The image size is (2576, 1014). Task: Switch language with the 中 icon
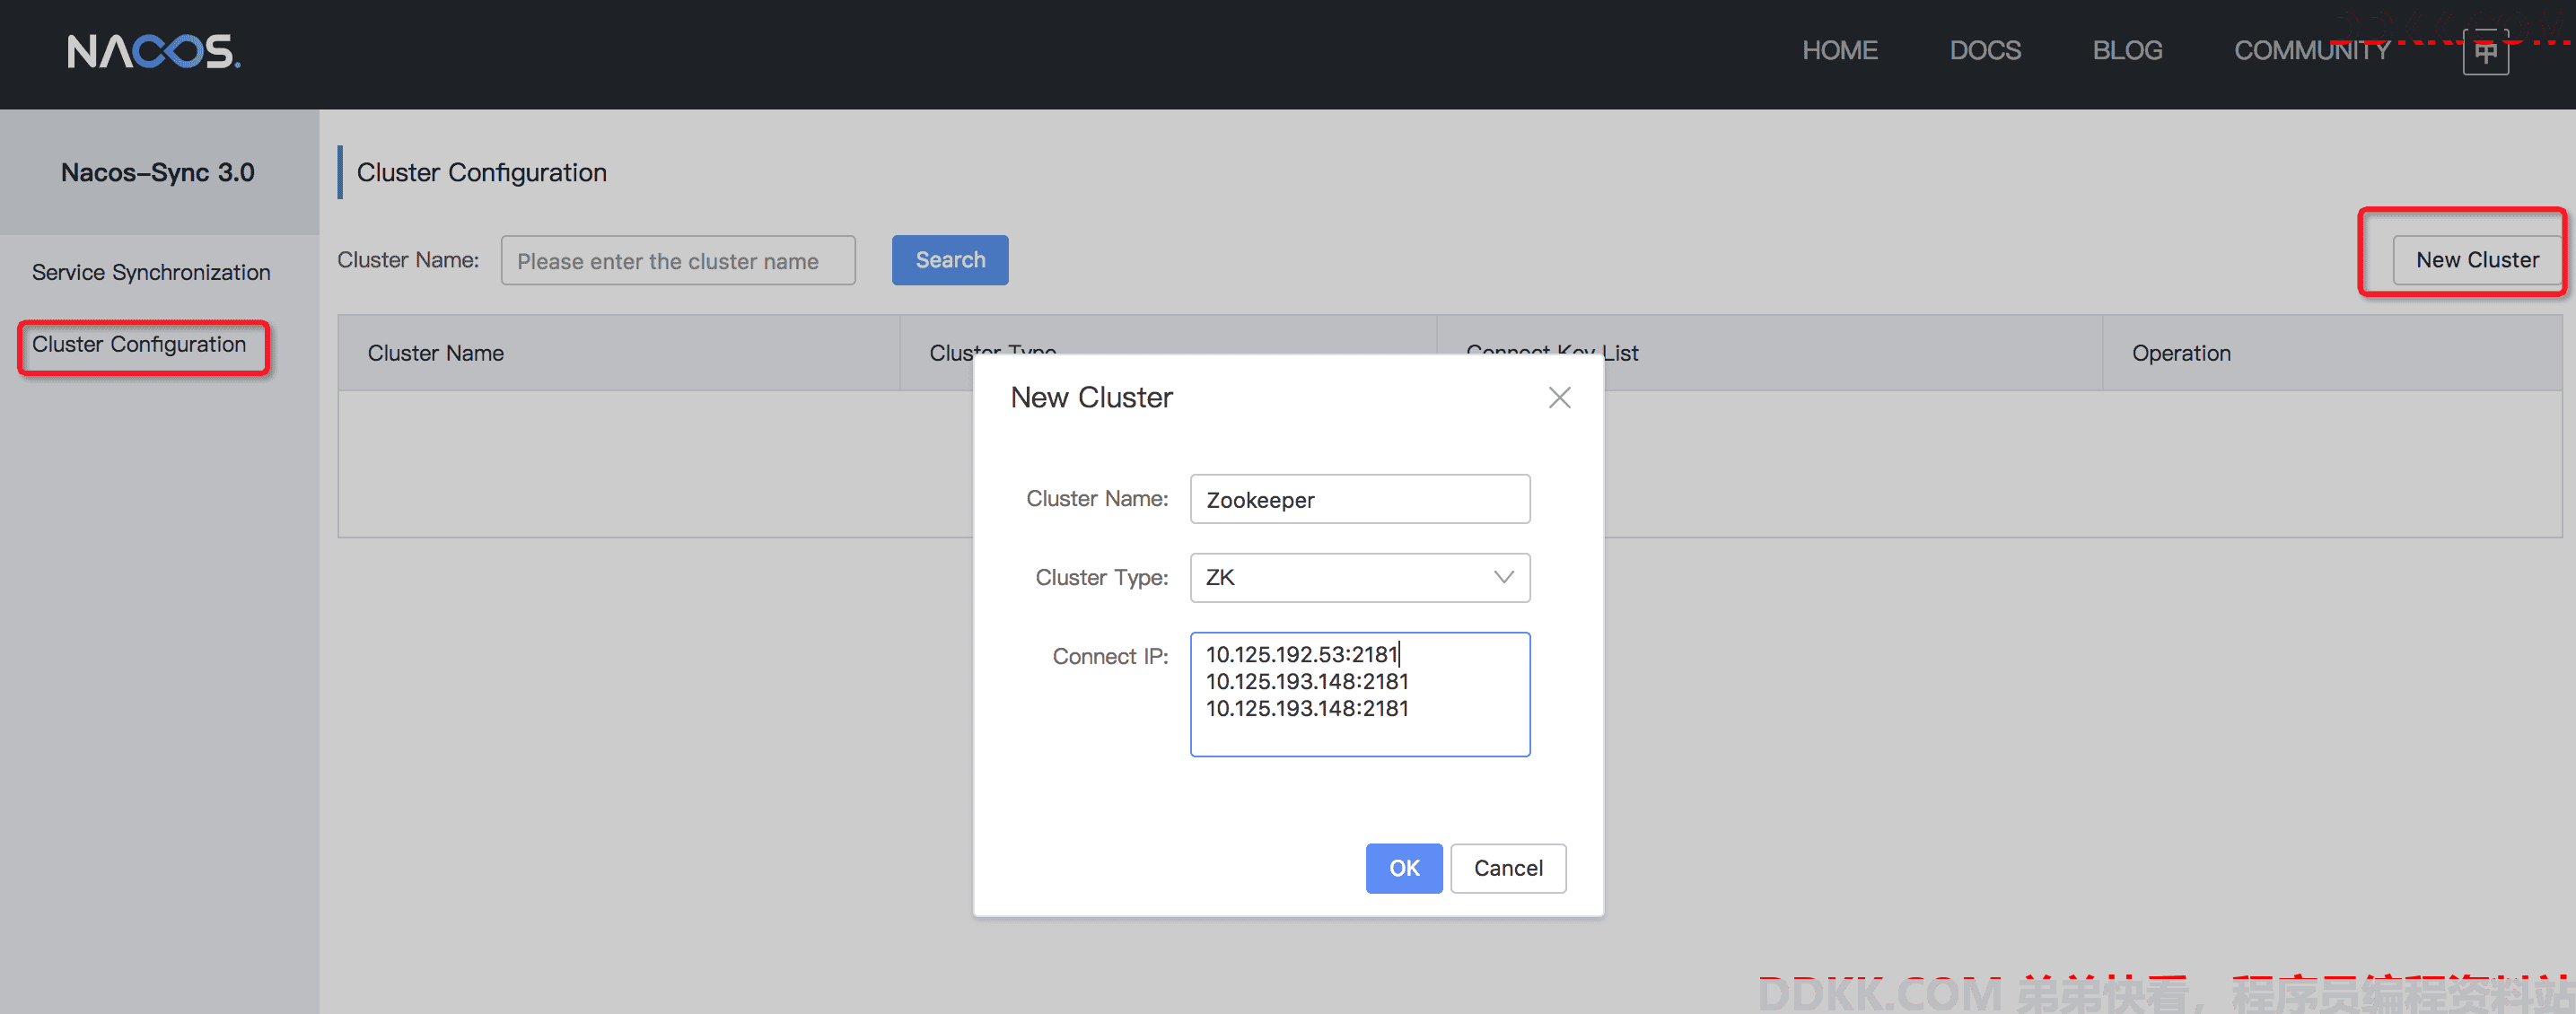[2485, 53]
